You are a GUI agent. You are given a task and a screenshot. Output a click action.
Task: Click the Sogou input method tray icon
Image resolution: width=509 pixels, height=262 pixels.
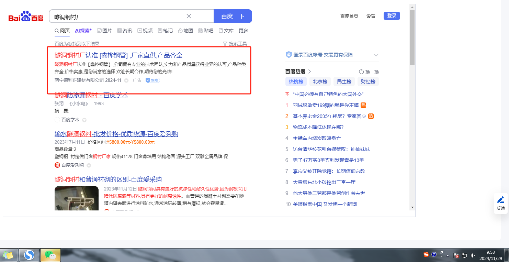click(x=426, y=255)
